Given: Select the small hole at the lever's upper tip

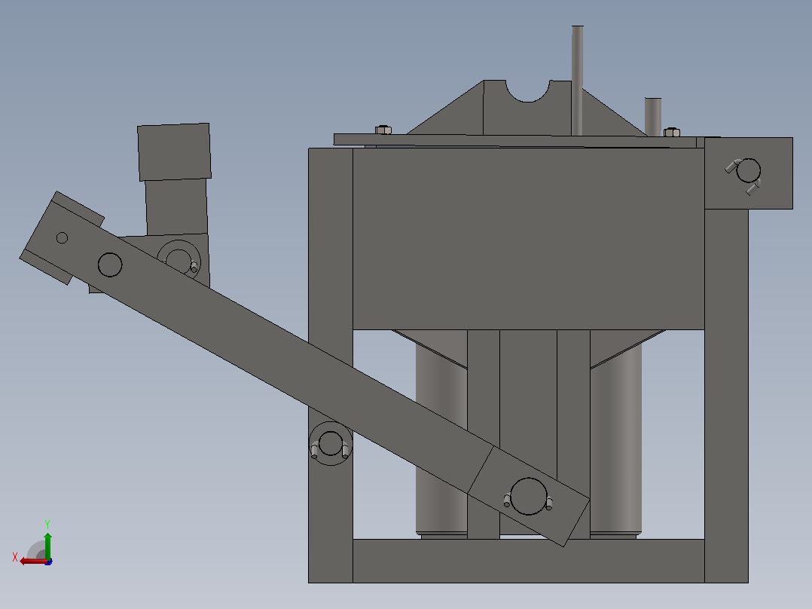Looking at the screenshot, I should tap(62, 238).
